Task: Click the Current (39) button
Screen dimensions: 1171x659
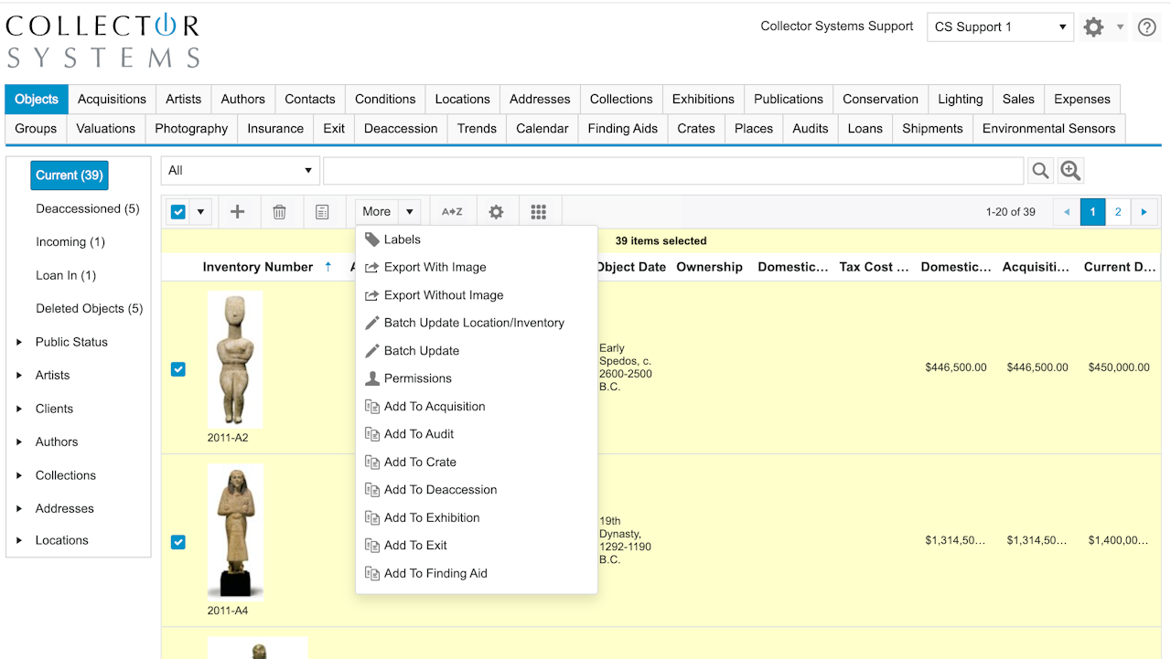Action: [70, 175]
